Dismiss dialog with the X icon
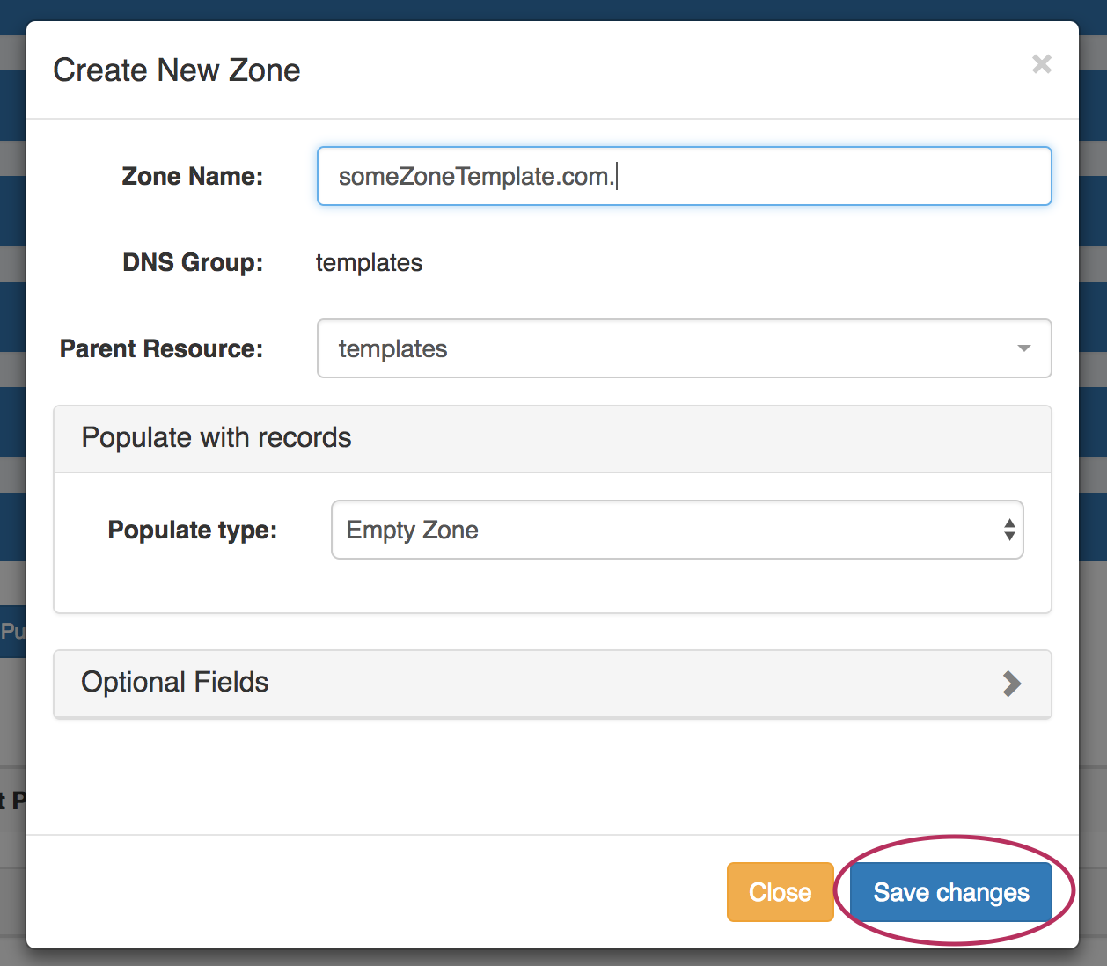 pyautogui.click(x=1041, y=64)
